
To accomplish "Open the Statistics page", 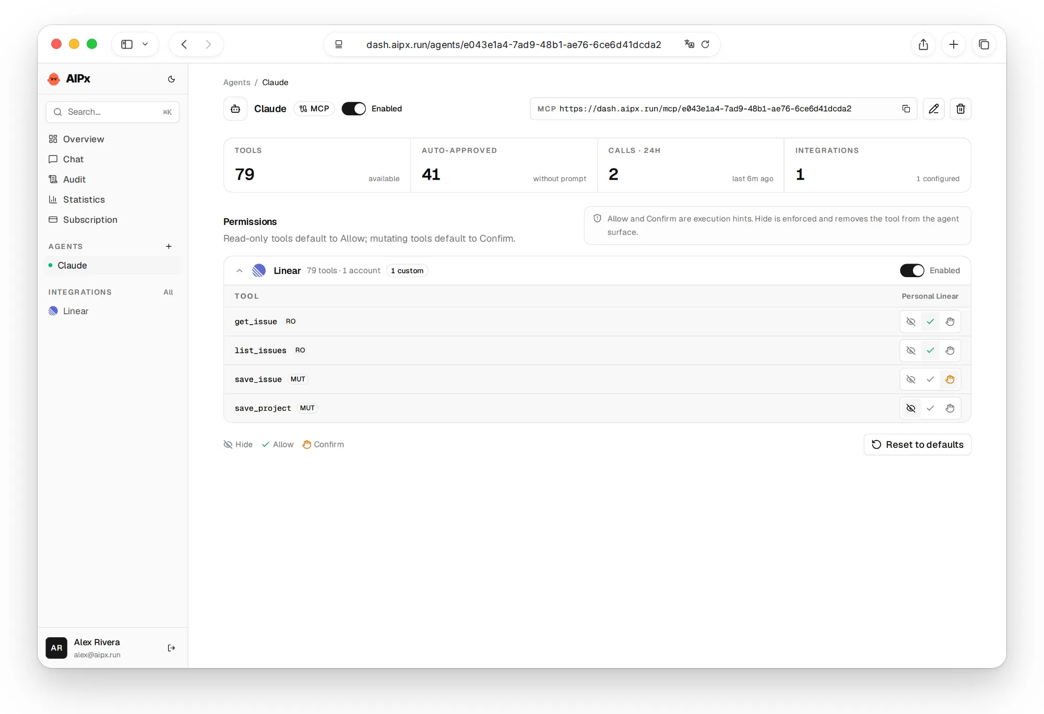I will 113,199.
